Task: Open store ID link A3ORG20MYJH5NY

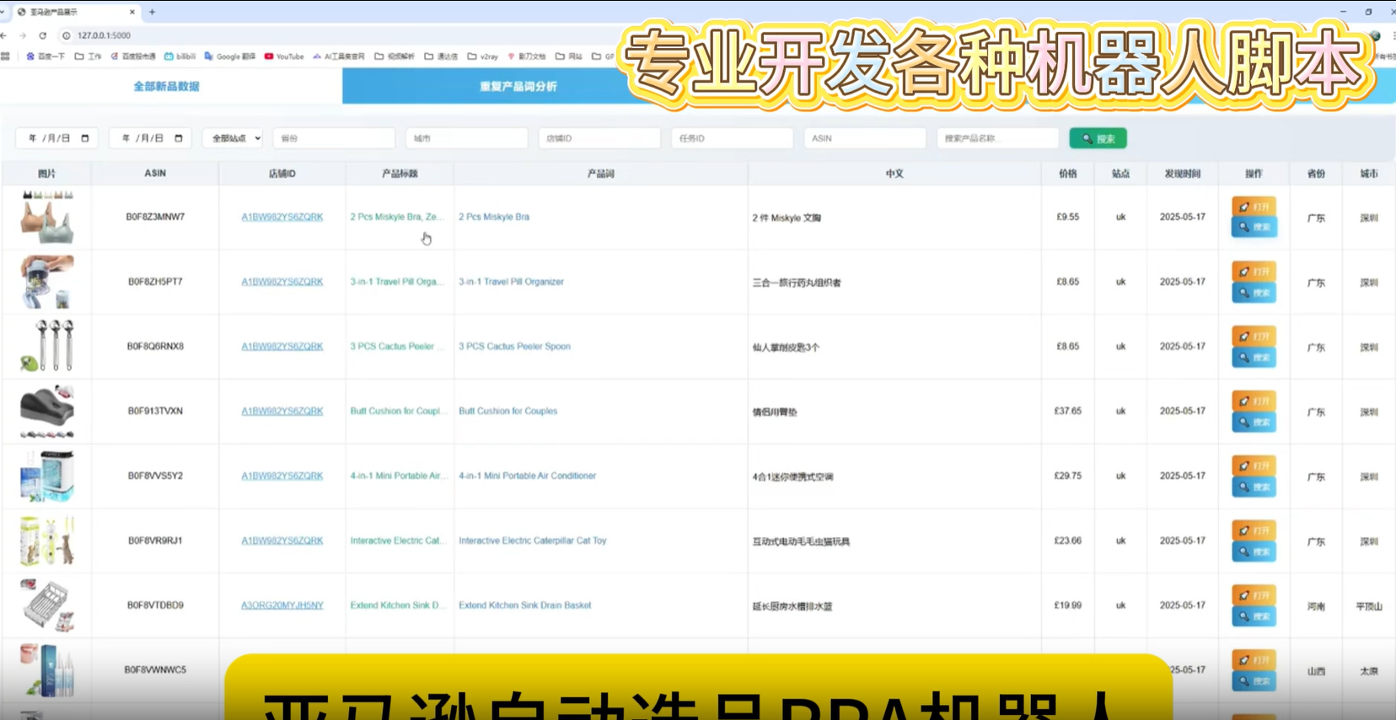Action: coord(282,605)
